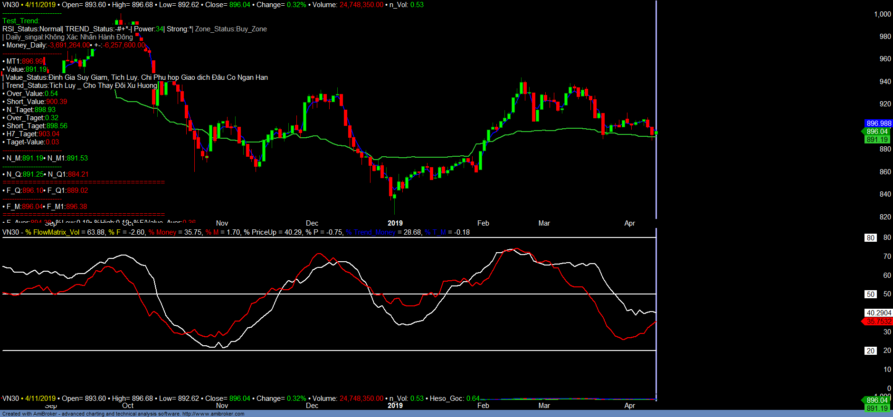Click the boxed 50 level marker

pos(870,294)
